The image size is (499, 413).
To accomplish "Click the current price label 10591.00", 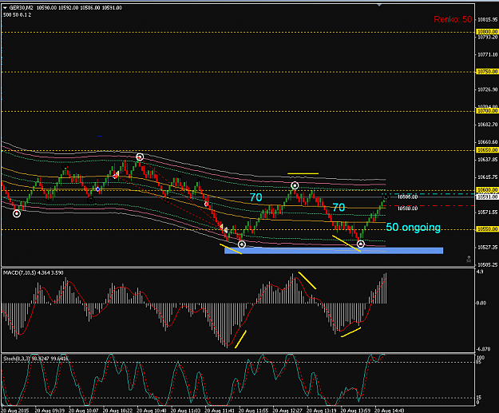I will coord(487,197).
